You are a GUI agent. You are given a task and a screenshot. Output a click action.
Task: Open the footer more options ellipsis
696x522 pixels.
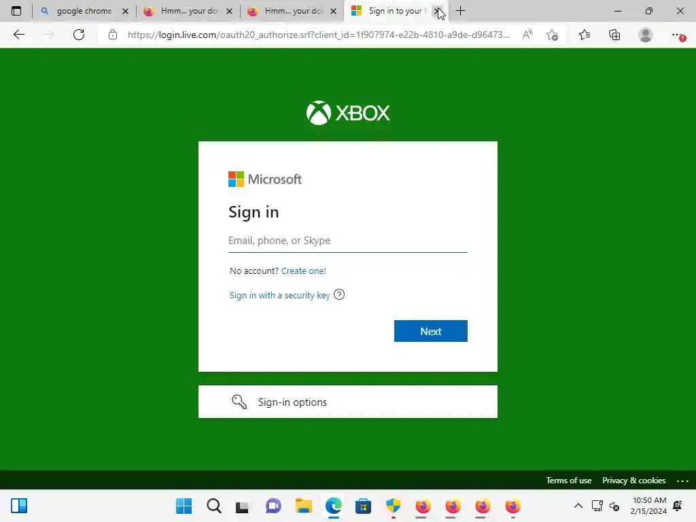[x=682, y=481]
